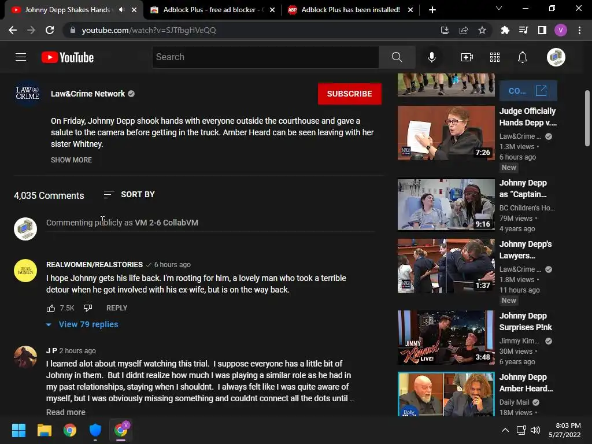Open volume control in system tray

pyautogui.click(x=535, y=430)
